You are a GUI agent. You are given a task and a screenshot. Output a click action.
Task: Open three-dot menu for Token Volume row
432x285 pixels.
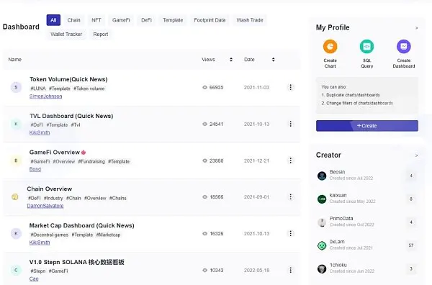tap(290, 87)
